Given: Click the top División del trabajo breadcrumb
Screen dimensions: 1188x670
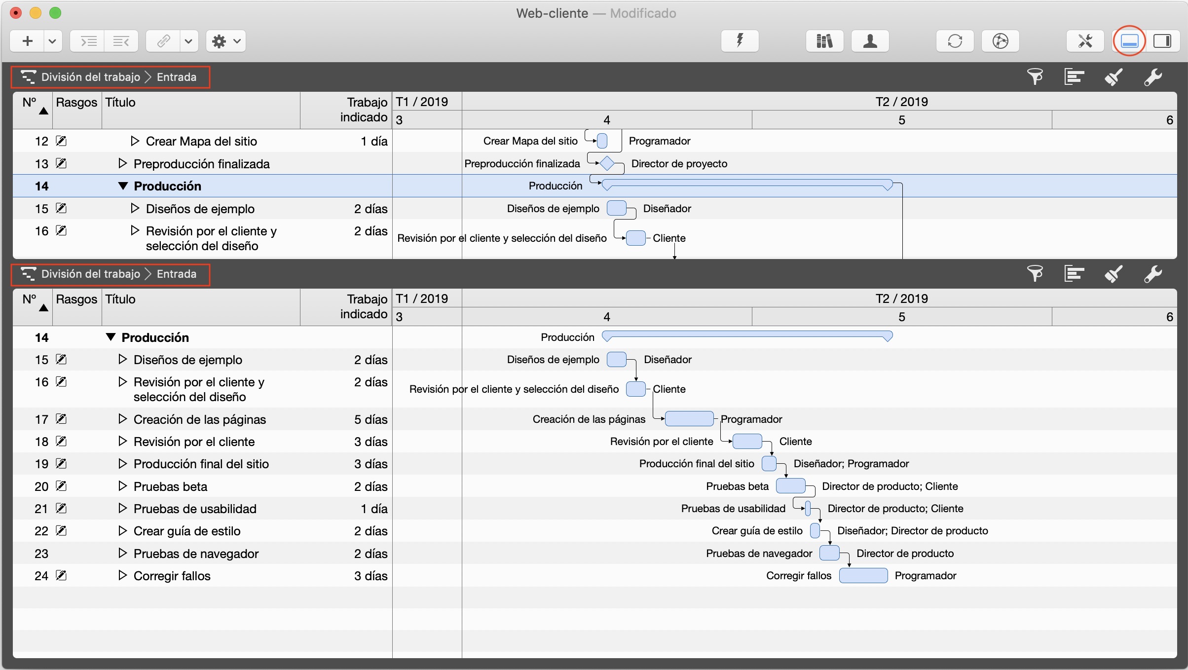Looking at the screenshot, I should 91,77.
